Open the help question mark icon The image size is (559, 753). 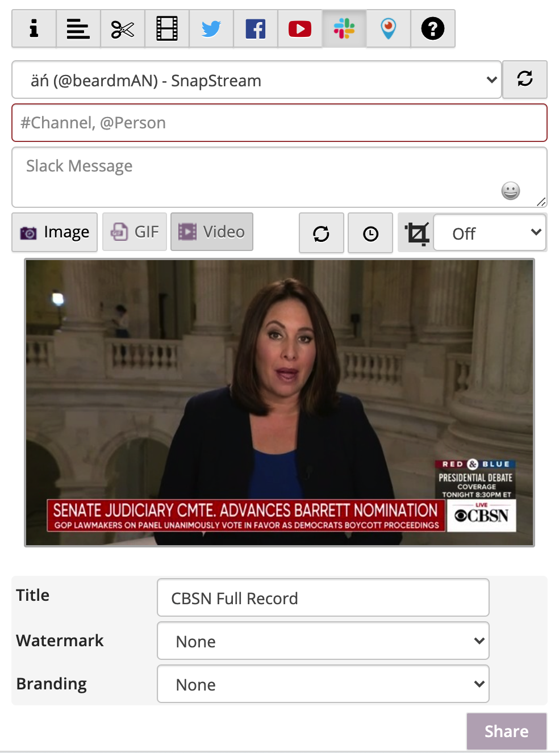point(433,28)
